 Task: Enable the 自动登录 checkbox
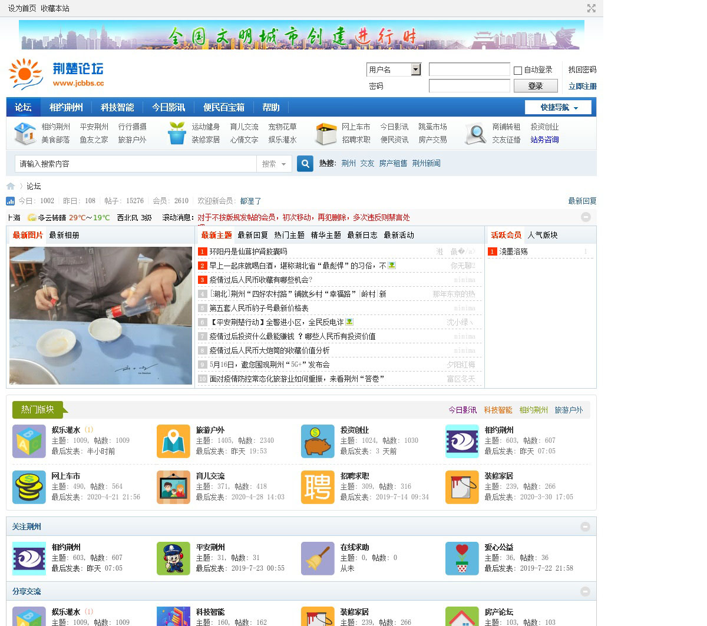tap(518, 70)
